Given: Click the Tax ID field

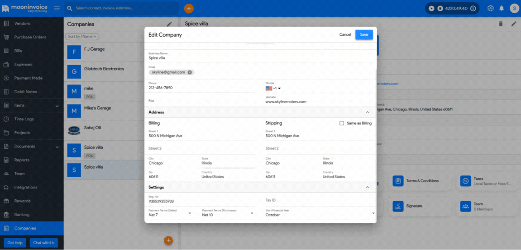Looking at the screenshot, I should click(x=320, y=200).
